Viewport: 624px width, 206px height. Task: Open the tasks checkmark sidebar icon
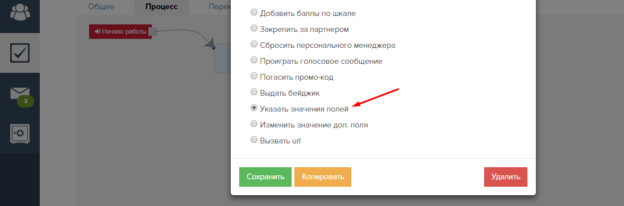[x=19, y=53]
